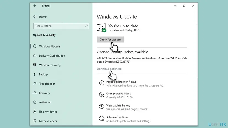Image resolution: width=228 pixels, height=128 pixels.
Task: Minimize the Settings window
Action: point(175,6)
